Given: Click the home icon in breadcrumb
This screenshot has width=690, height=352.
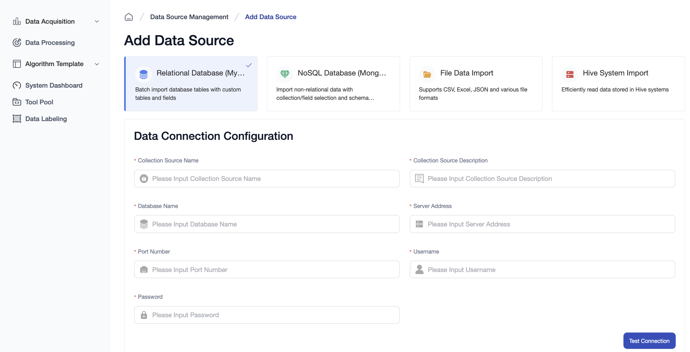Looking at the screenshot, I should coord(129,17).
